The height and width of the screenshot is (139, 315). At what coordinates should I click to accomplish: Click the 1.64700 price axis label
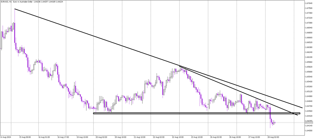coord(309,106)
